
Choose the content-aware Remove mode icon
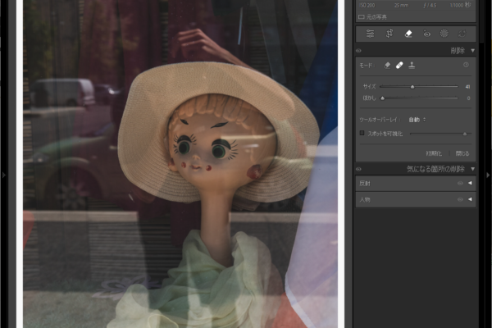click(x=387, y=66)
